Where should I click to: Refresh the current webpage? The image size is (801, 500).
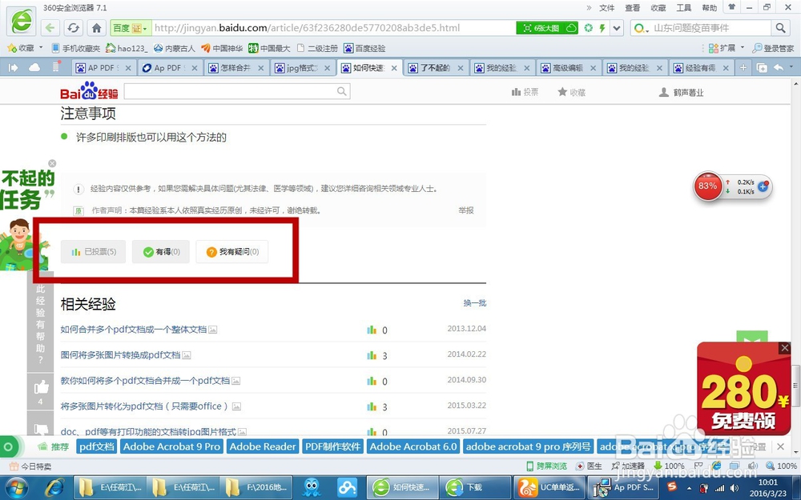pyautogui.click(x=74, y=27)
